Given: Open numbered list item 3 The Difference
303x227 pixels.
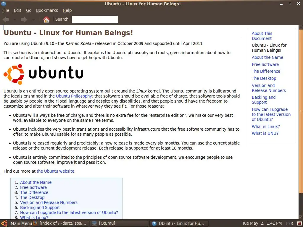Looking at the screenshot, I should [34, 192].
